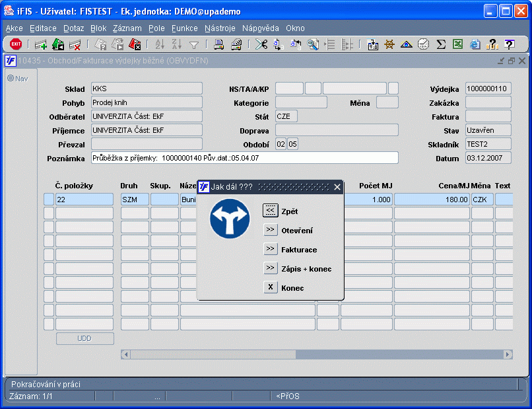Click the horizontal scrollbar right arrow

tap(508, 355)
